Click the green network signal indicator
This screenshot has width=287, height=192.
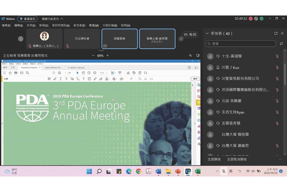(261, 19)
